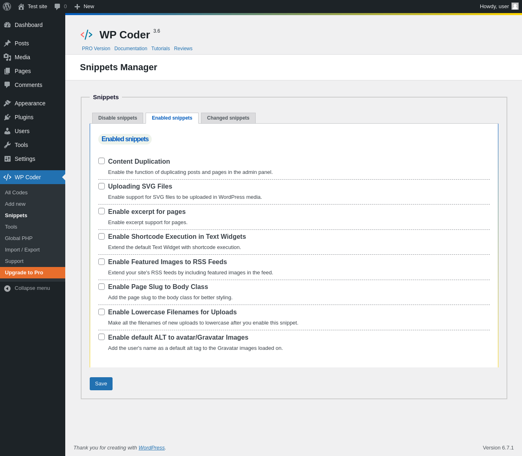Click the WordPress logo icon in admin bar
Viewport: 522px width, 456px height.
tap(7, 7)
